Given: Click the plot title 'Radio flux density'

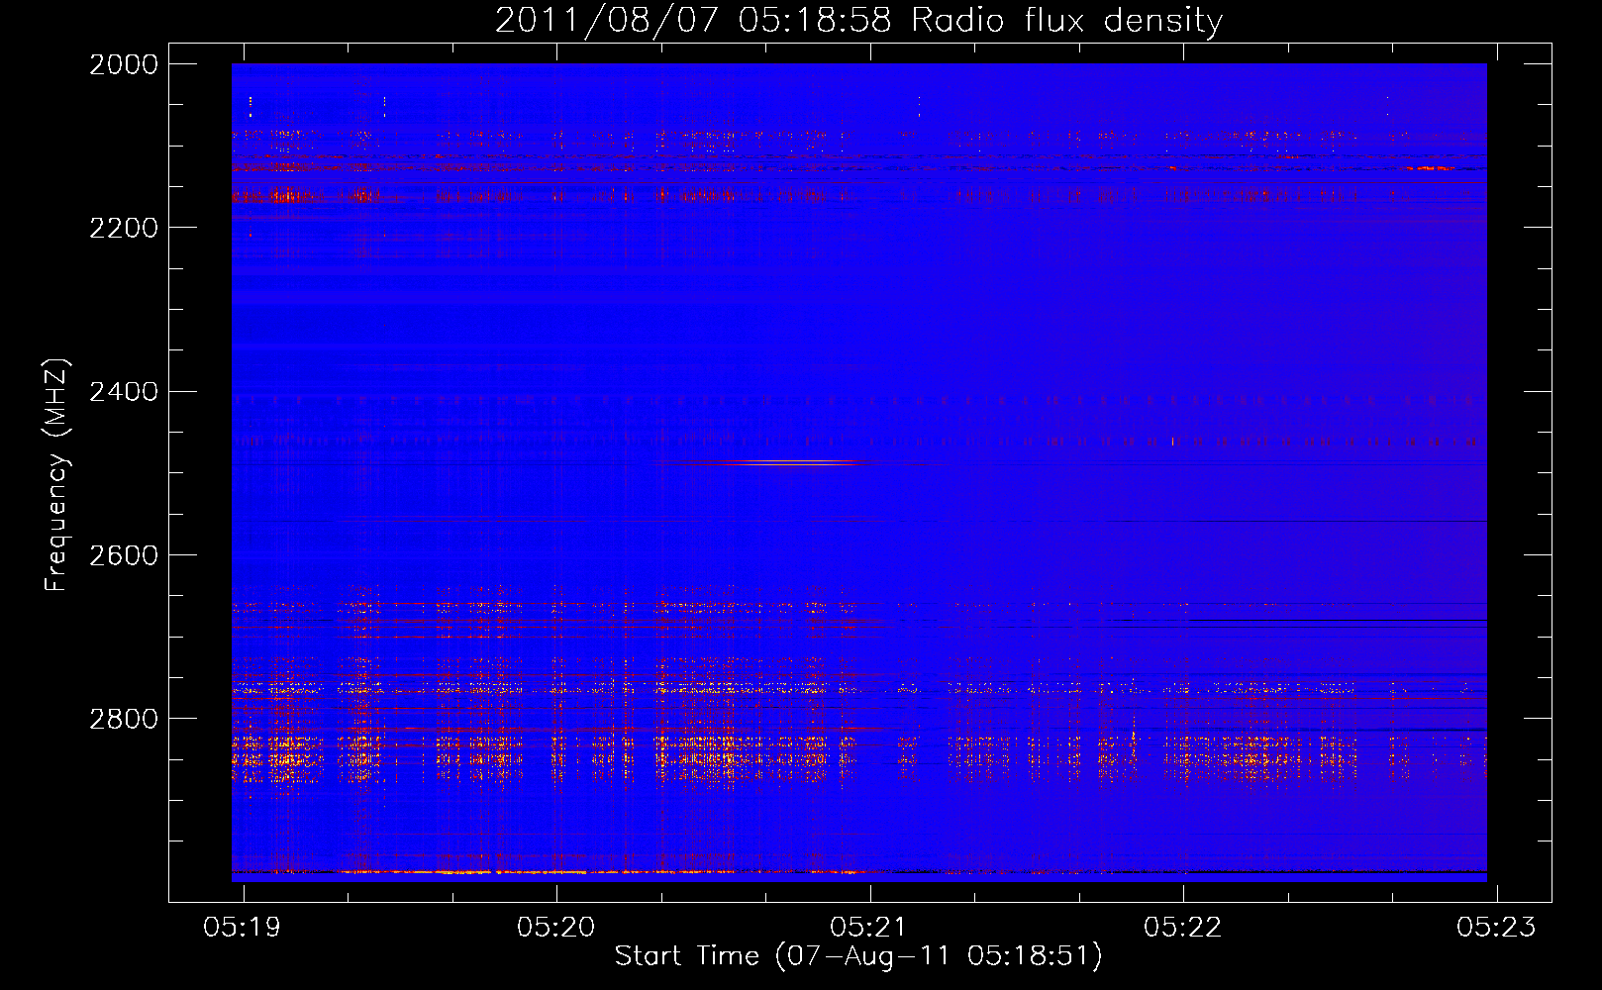Looking at the screenshot, I should 1066,21.
